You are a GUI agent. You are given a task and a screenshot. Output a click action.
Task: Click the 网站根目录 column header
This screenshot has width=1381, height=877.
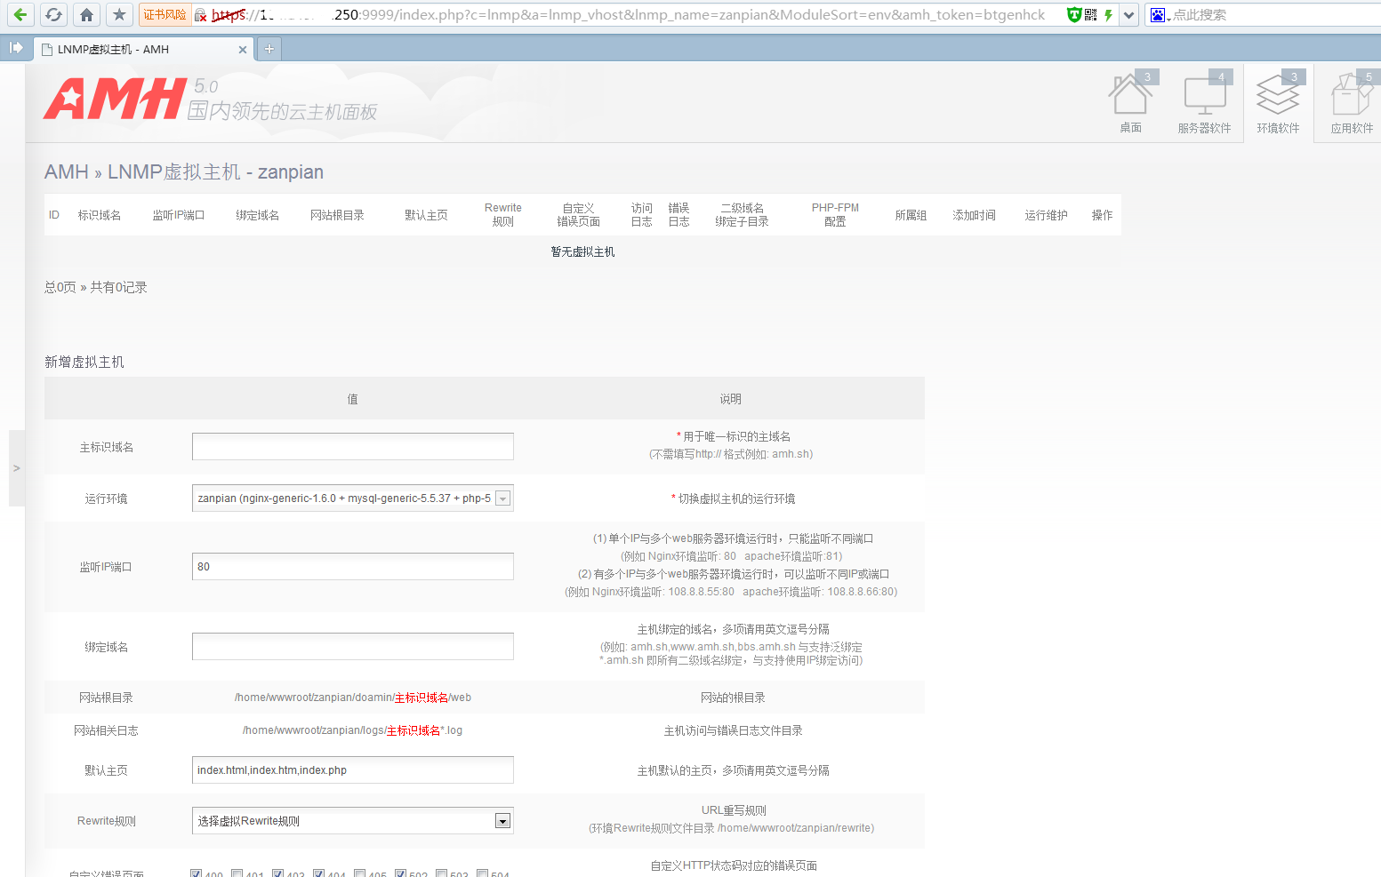click(337, 215)
